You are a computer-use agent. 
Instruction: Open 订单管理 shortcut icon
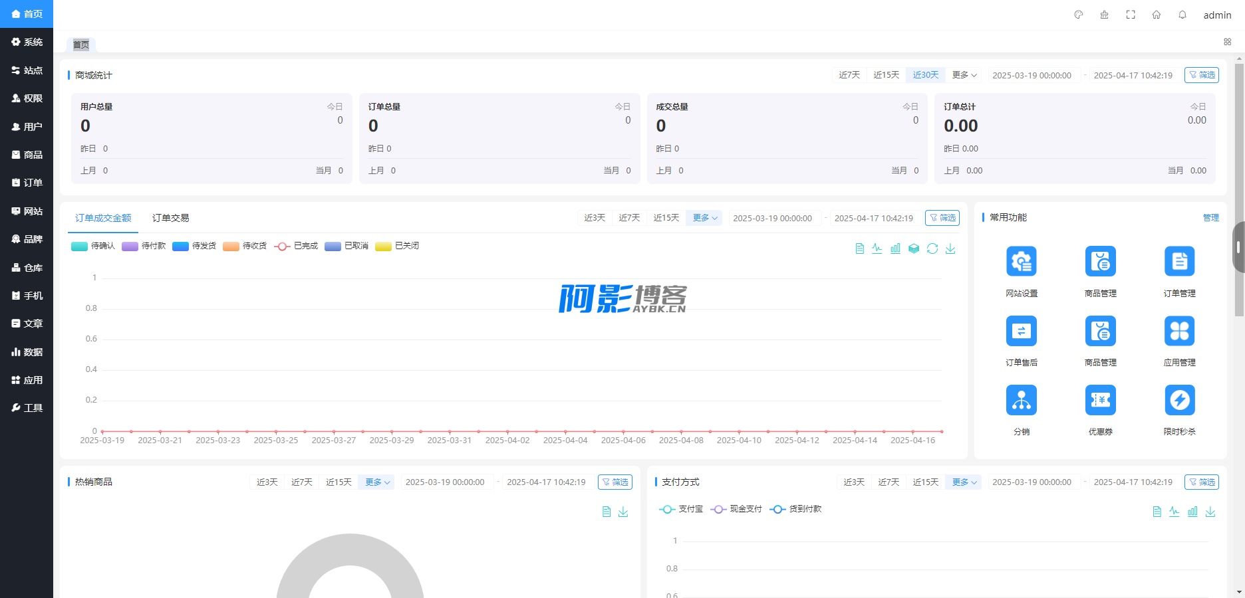pyautogui.click(x=1180, y=261)
